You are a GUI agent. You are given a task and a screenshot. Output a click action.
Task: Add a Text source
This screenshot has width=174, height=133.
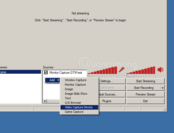tap(68, 98)
